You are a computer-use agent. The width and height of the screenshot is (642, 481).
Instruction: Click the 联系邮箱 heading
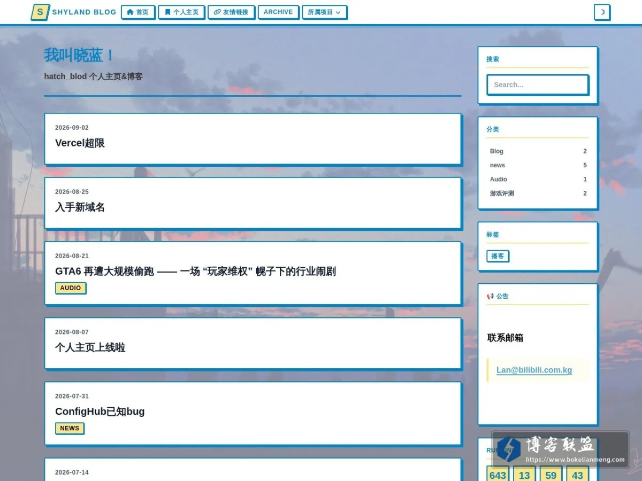pyautogui.click(x=505, y=338)
